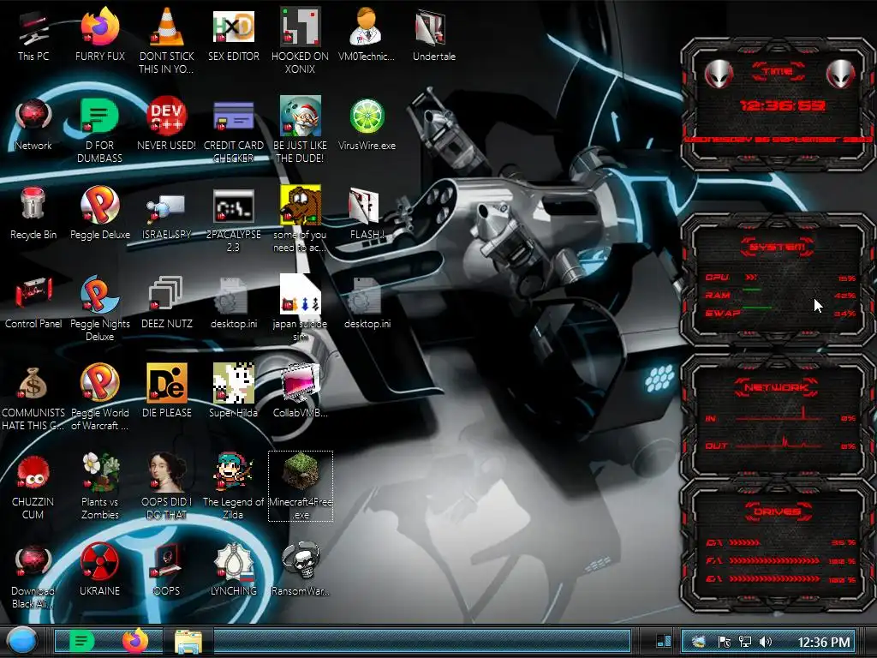Click the network OUT traffic graph

(x=779, y=442)
